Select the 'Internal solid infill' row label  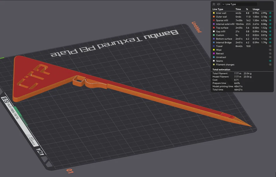point(225,24)
